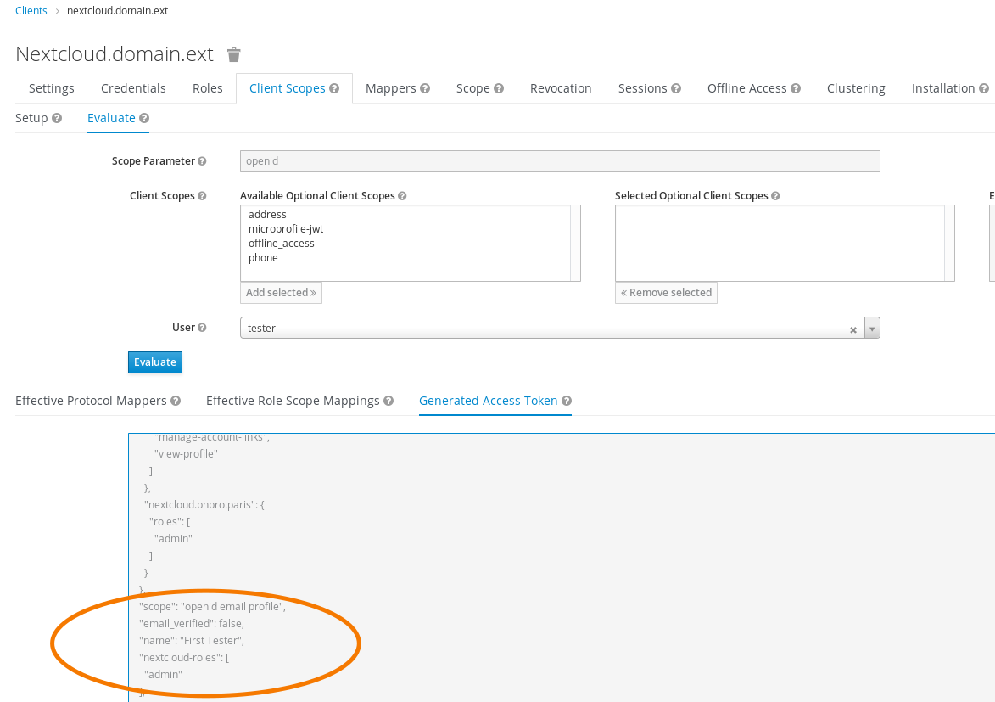Switch to the Setup sub-tab

coord(31,118)
